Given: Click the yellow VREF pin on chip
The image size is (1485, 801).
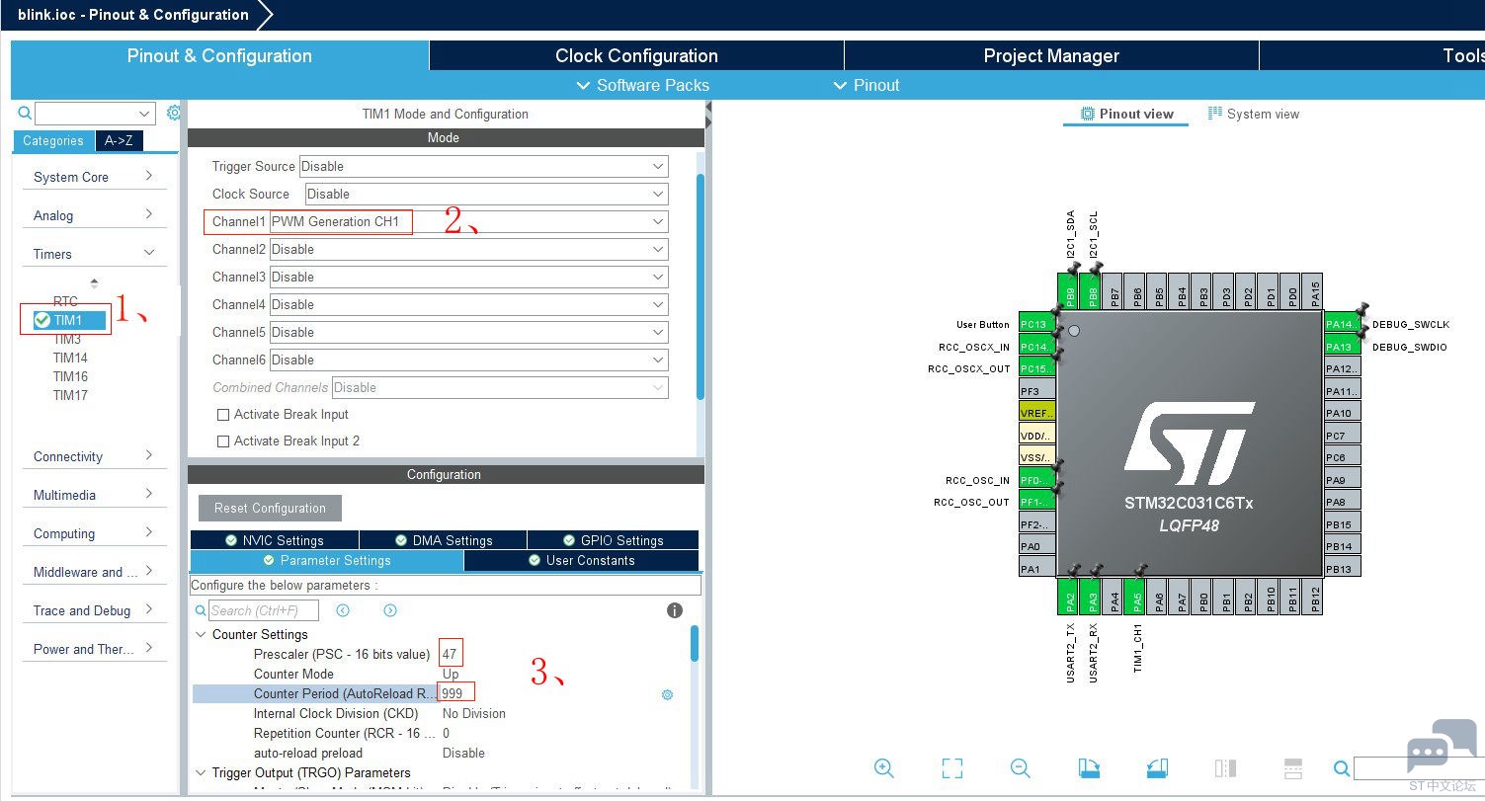Looking at the screenshot, I should coord(1036,412).
